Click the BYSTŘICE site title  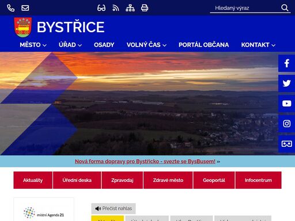(x=71, y=27)
